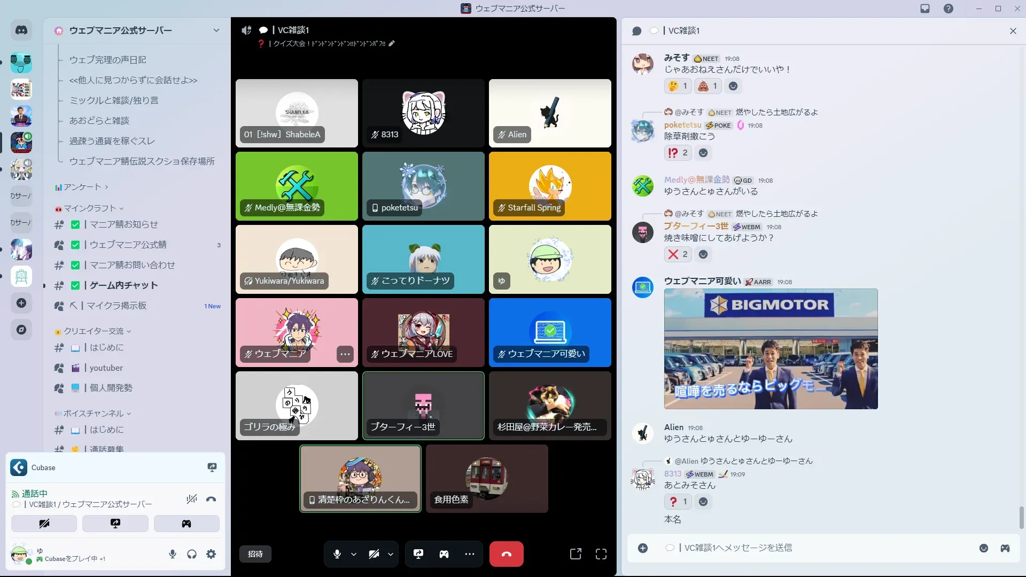Open the ゲーム内チャット channel
Viewport: 1026px width, 577px height.
(123, 285)
